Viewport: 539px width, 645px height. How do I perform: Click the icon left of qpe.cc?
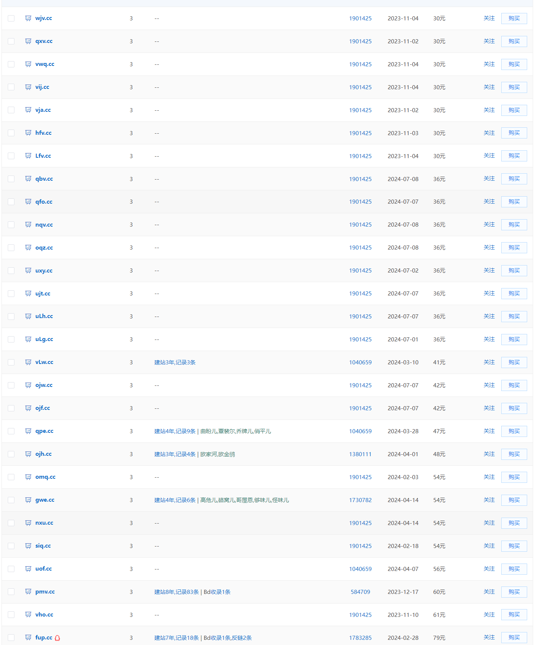[28, 431]
